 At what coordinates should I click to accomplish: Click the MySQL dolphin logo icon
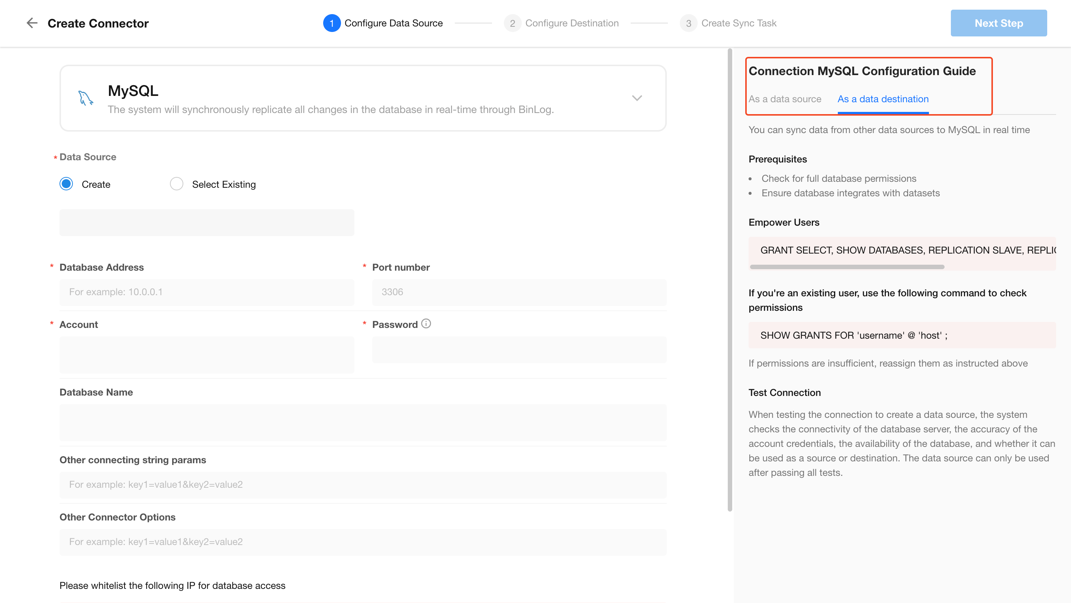point(86,99)
